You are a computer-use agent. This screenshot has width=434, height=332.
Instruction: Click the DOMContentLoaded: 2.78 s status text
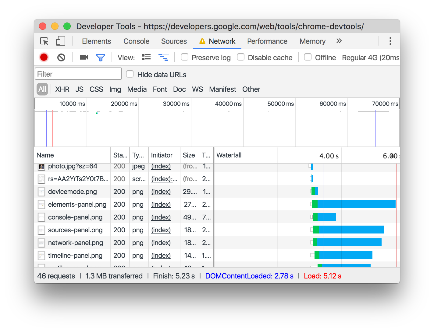(x=249, y=276)
